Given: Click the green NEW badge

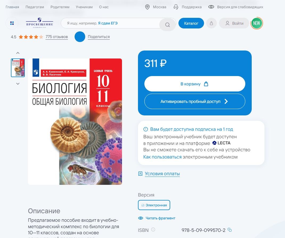Looking at the screenshot, I should [256, 23].
